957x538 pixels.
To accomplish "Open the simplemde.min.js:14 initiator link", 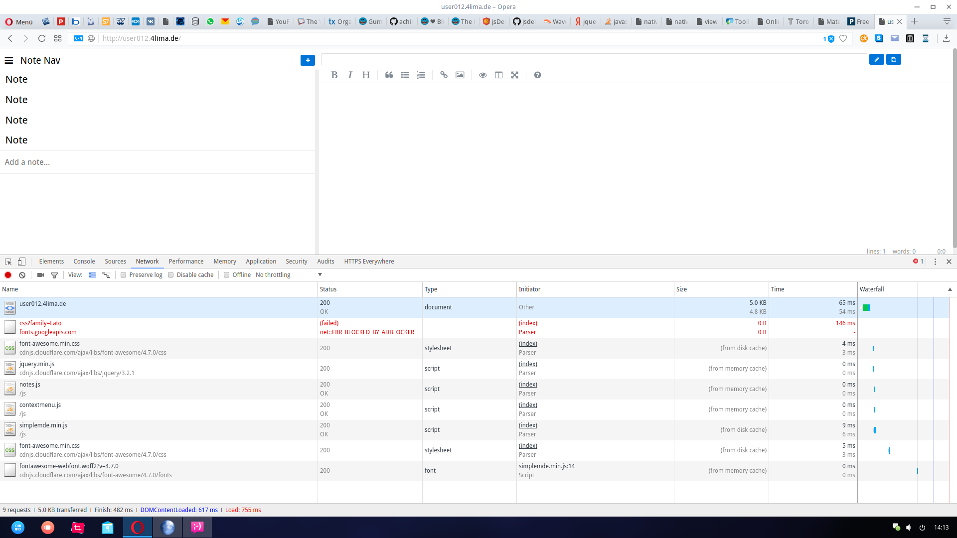I will [546, 466].
